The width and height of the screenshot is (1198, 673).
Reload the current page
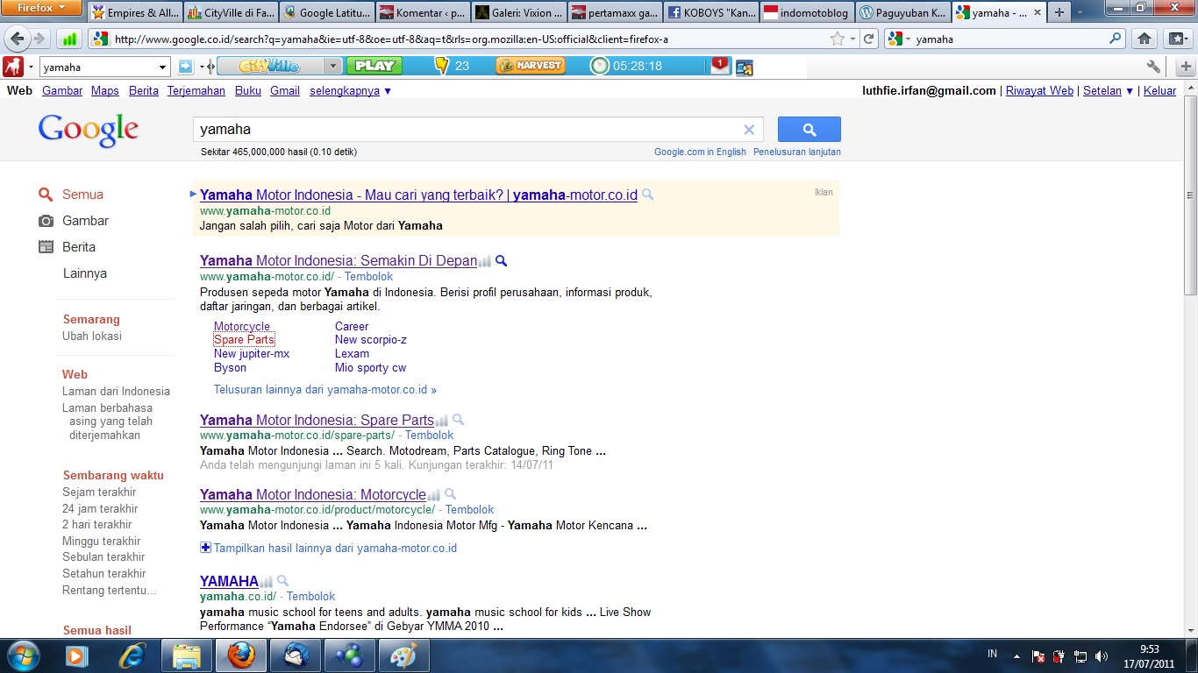pyautogui.click(x=868, y=39)
